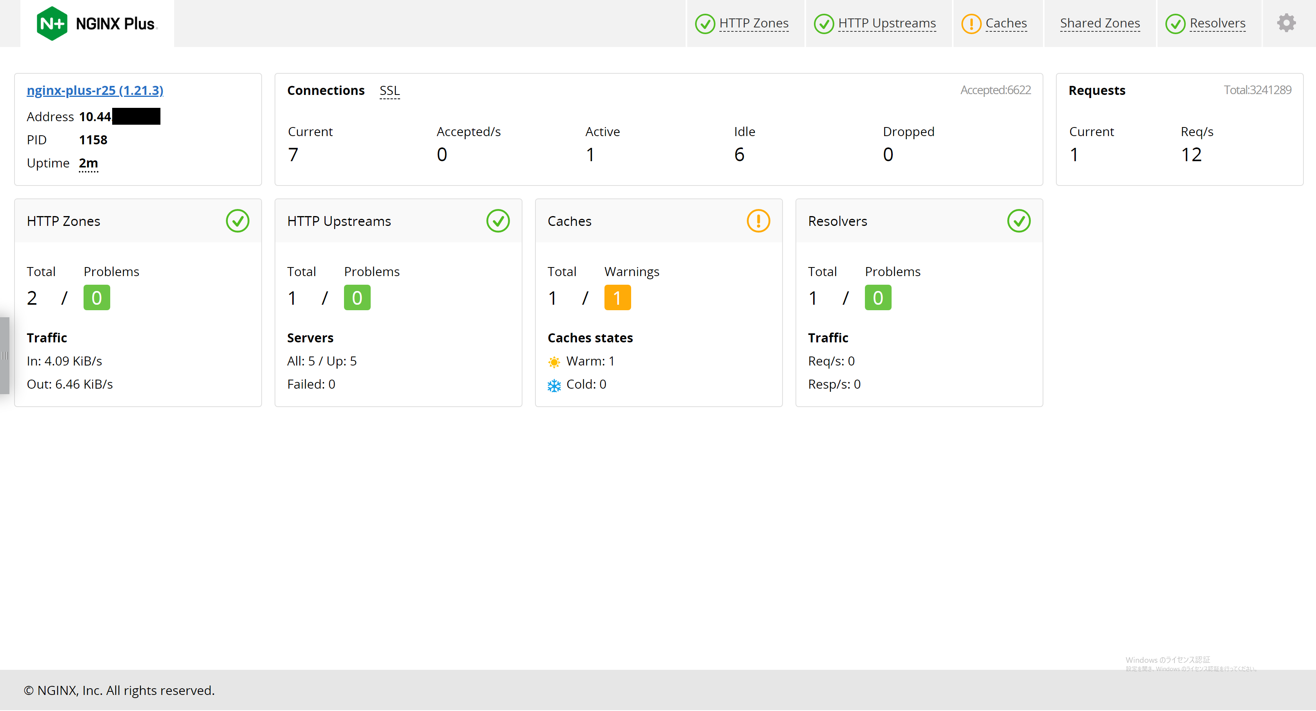The width and height of the screenshot is (1316, 711).
Task: Click the left edge side panel handle
Action: click(5, 355)
